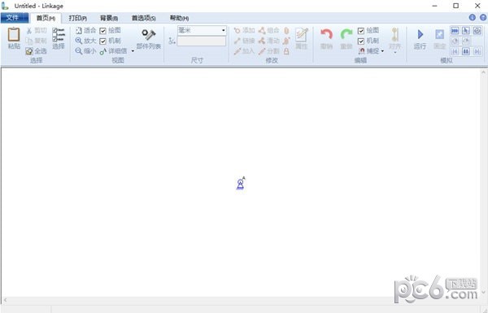Click the fast-run simulation icon in 模拟 group
This screenshot has height=313, width=488.
click(x=455, y=31)
